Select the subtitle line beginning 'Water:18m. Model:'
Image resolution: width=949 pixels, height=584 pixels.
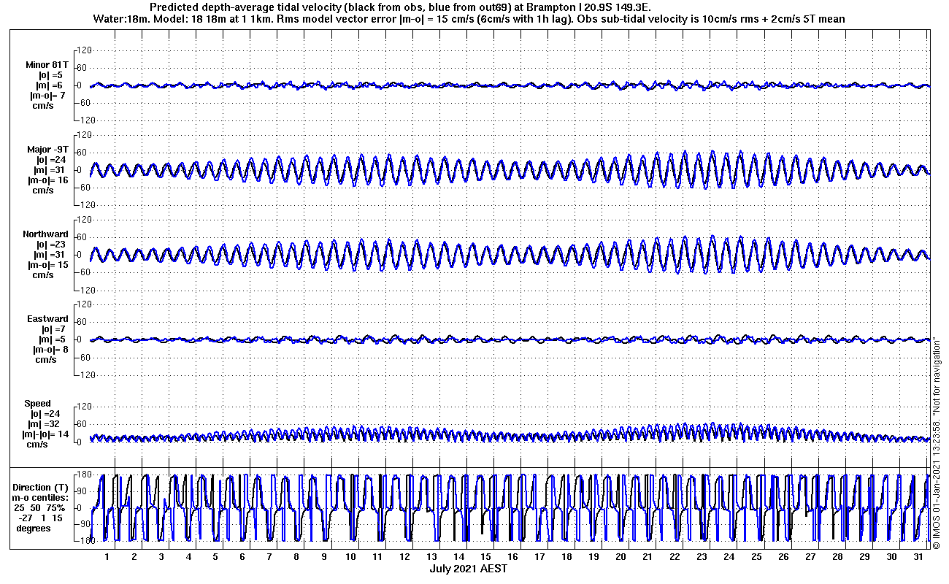(x=469, y=19)
